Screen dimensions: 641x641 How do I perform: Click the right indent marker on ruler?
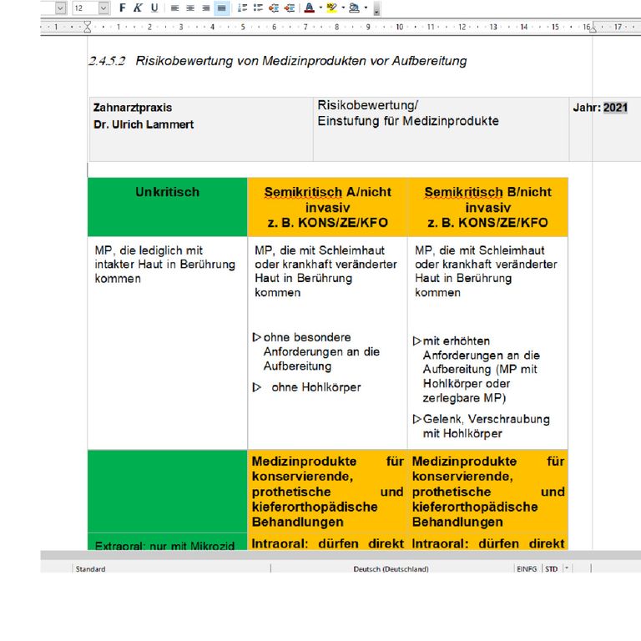(x=593, y=28)
